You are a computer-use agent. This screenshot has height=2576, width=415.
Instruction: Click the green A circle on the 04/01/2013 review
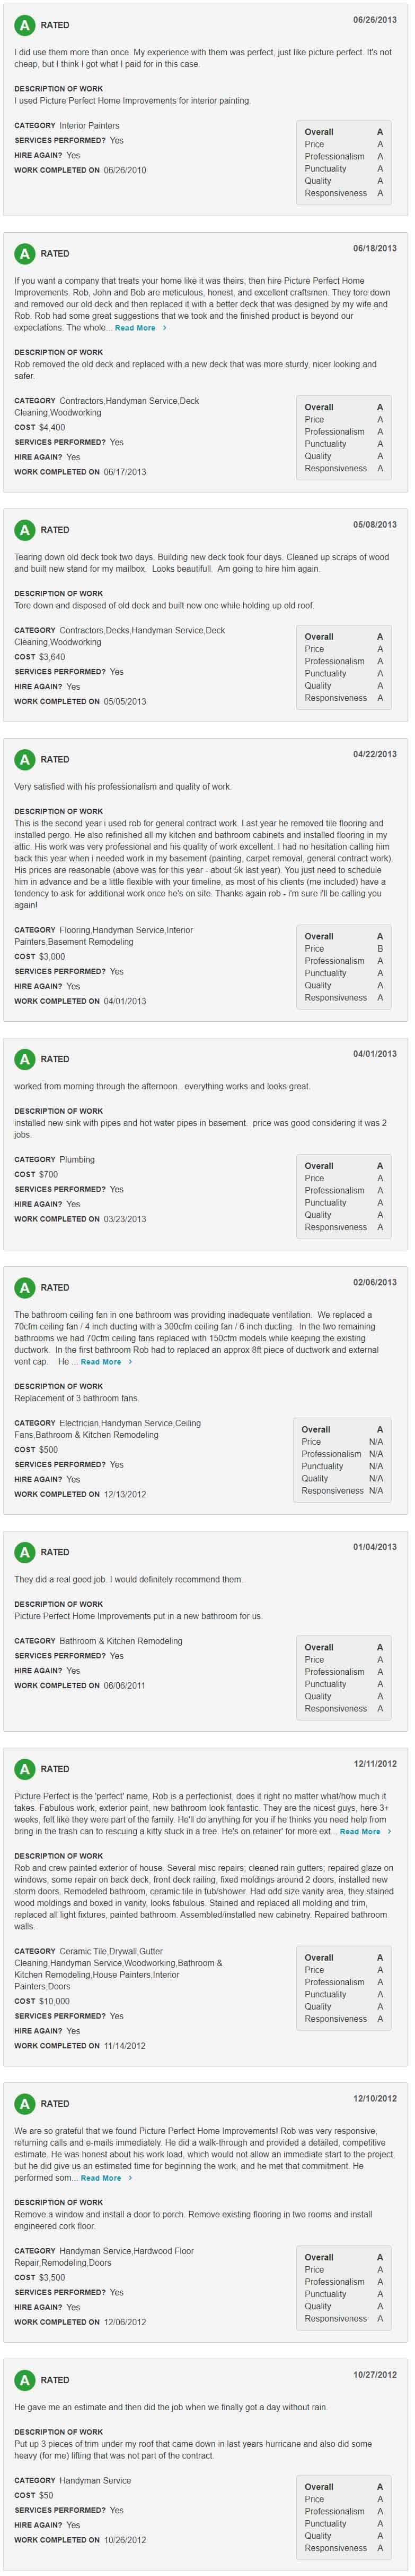pyautogui.click(x=24, y=1059)
